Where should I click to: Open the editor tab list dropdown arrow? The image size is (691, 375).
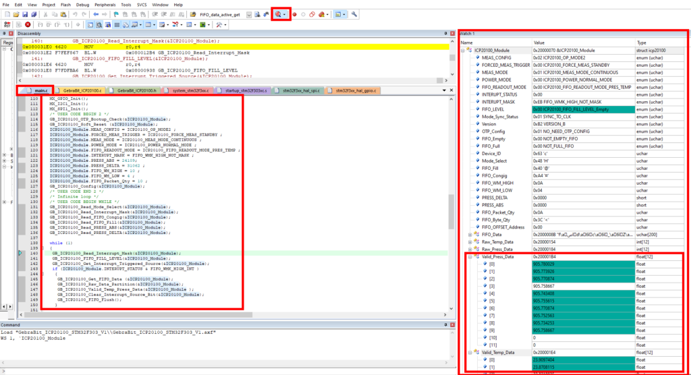[444, 90]
